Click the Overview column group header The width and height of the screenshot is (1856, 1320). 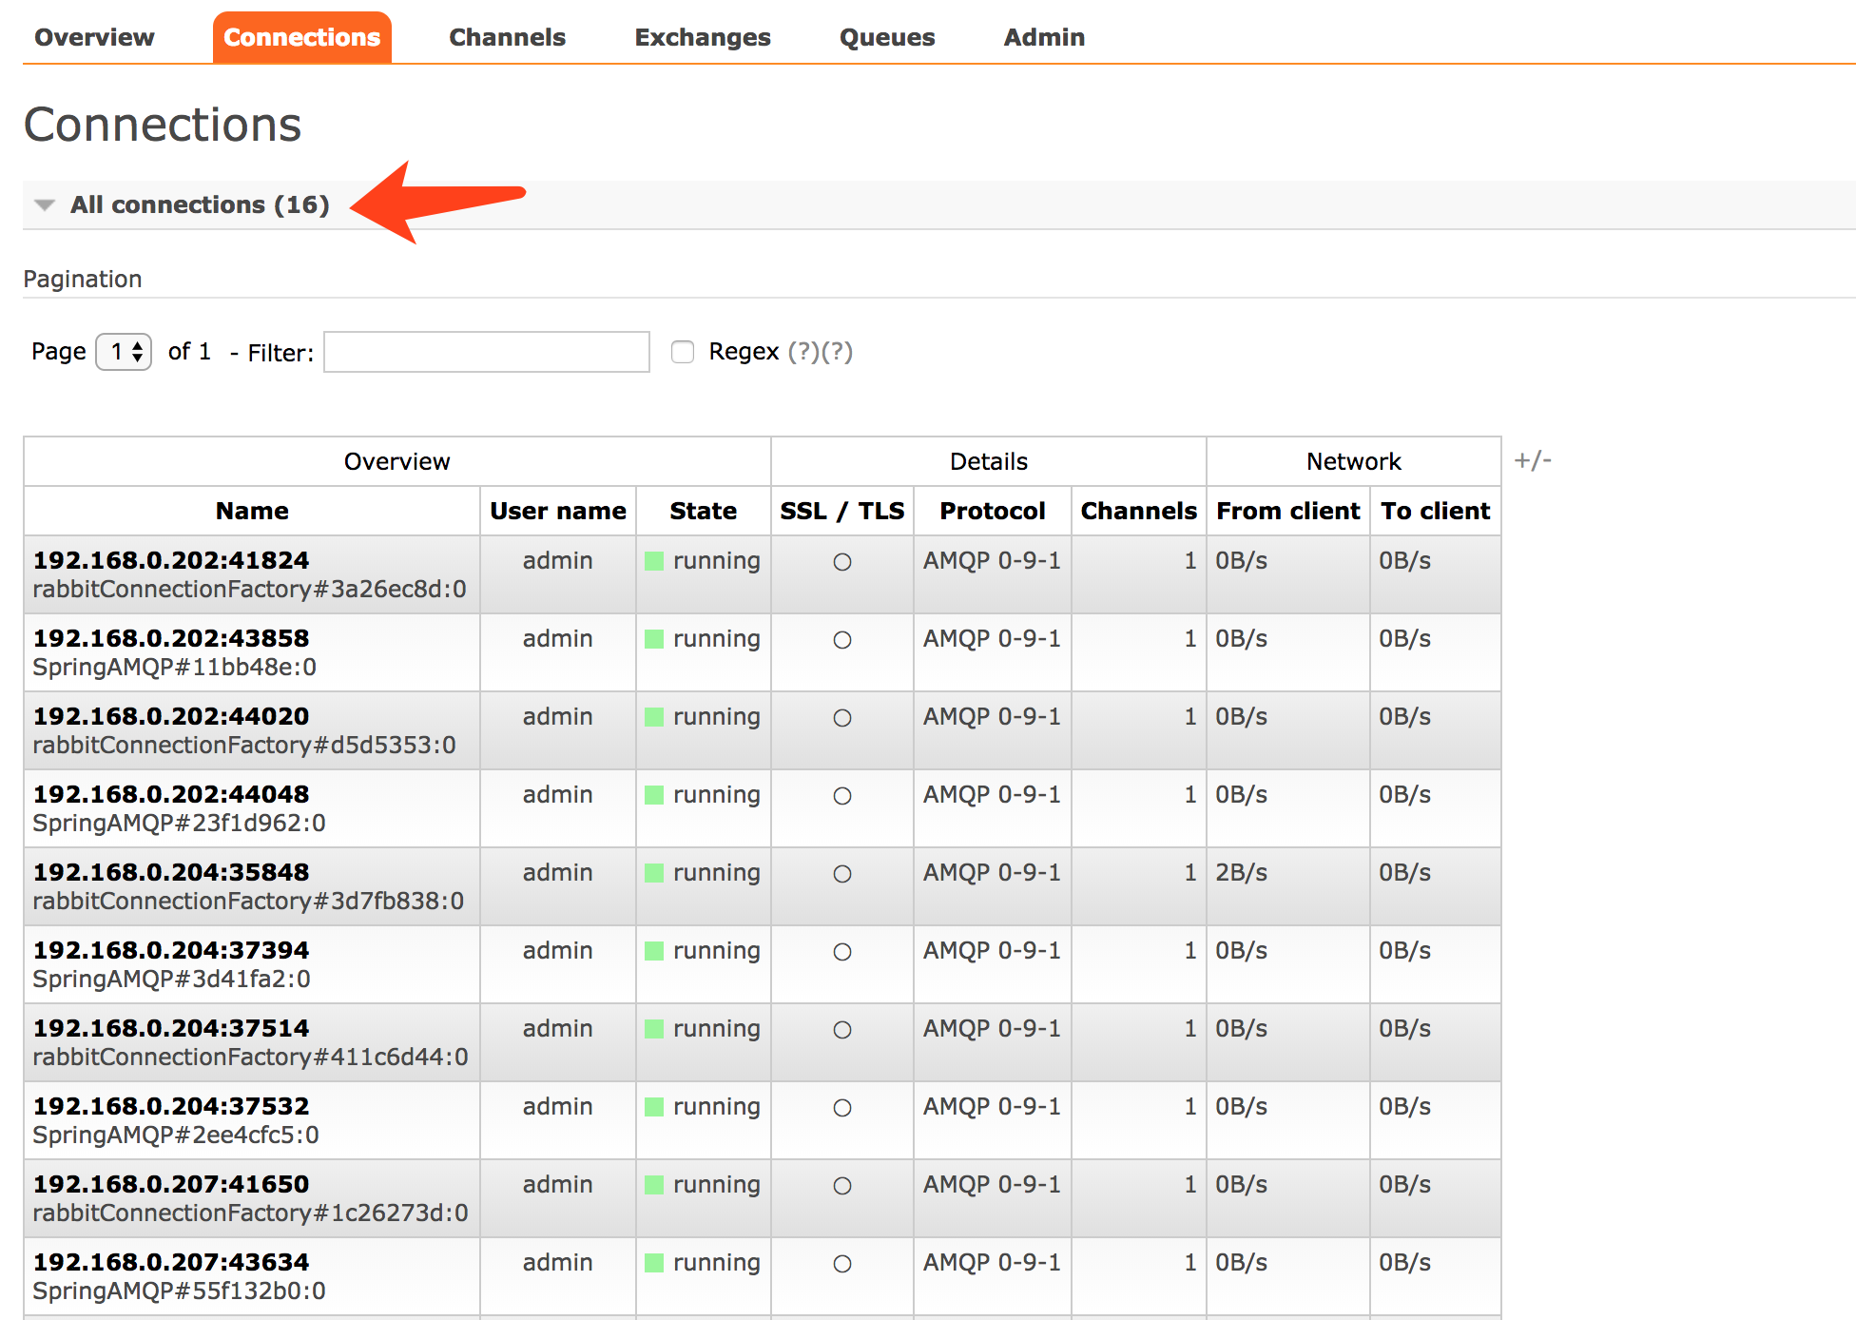396,461
